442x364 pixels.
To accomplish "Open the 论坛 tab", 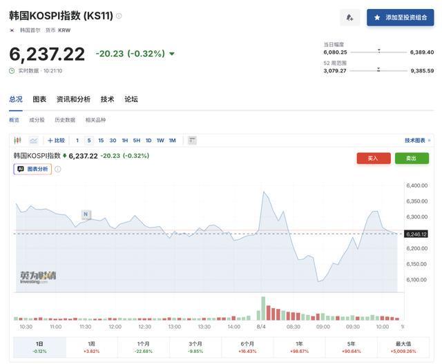I will pos(131,99).
